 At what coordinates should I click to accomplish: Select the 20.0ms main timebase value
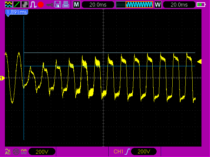[x=98, y=5]
